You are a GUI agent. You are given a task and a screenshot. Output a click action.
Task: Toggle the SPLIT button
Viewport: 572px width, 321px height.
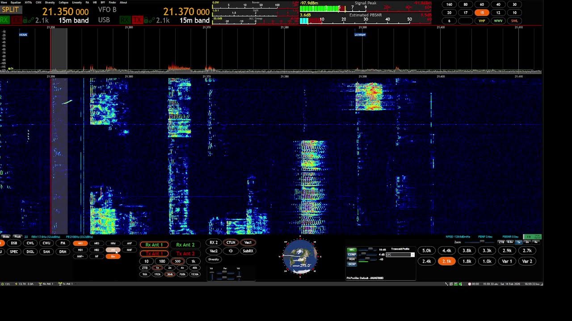tap(11, 10)
